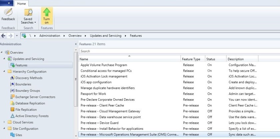Image resolution: width=280 pixels, height=139 pixels.
Task: Select the Discovery Methods icon in tree
Action: [12, 78]
